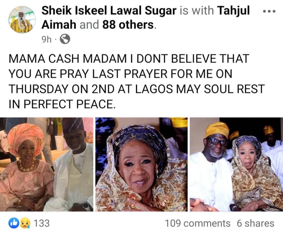
Task: Open Sheik Iskeel Lawal Sugar's profile picture
Action: click(22, 20)
